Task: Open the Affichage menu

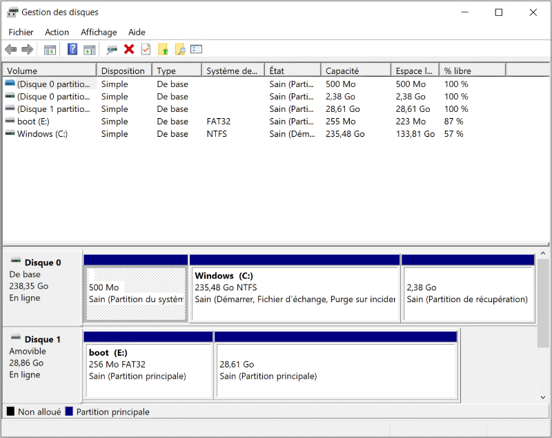Action: click(99, 32)
